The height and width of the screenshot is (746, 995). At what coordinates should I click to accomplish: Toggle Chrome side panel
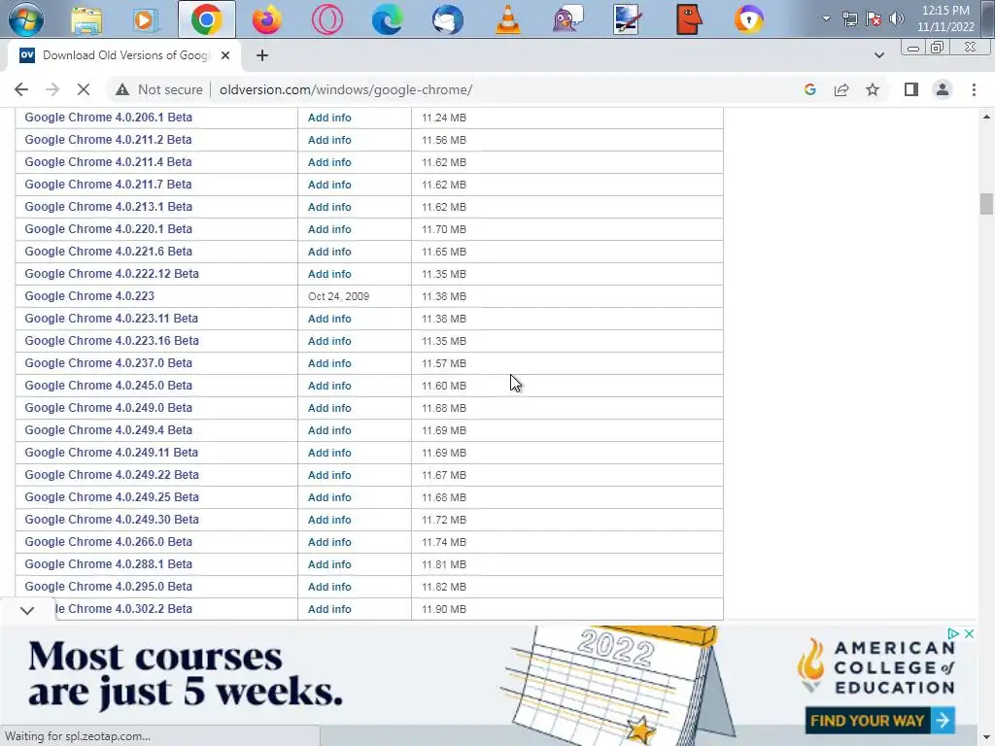(911, 89)
